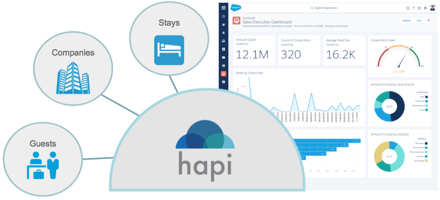Click the question mark help icon
Image resolution: width=440 pixels, height=200 pixels.
(x=413, y=8)
